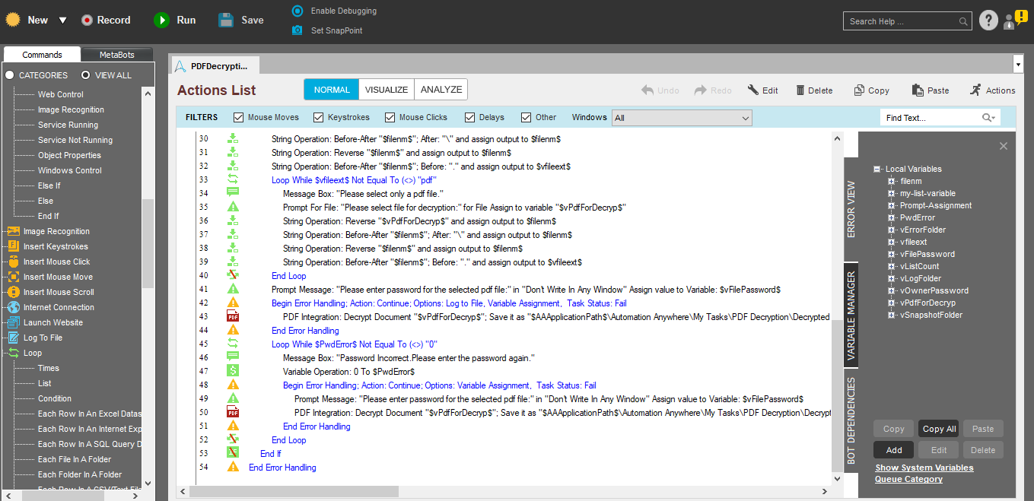Switch to the VISUALIZE view tab
The width and height of the screenshot is (1034, 501).
coord(387,90)
